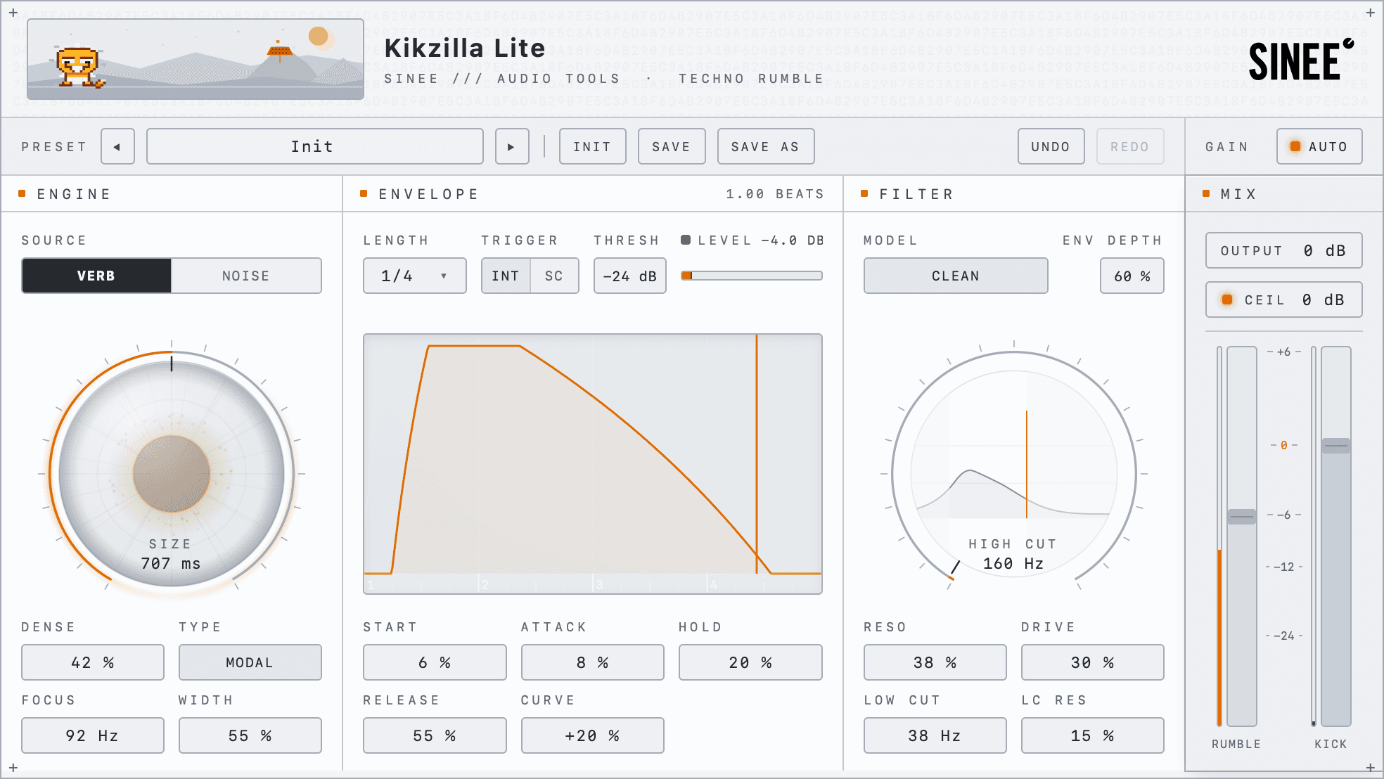This screenshot has width=1384, height=779.
Task: Click the Rumble fader handle
Action: [x=1242, y=517]
